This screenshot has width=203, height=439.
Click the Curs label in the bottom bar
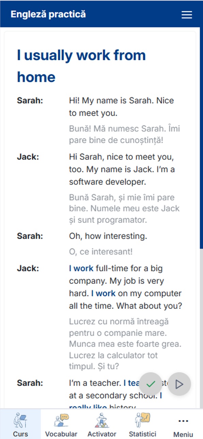click(20, 434)
